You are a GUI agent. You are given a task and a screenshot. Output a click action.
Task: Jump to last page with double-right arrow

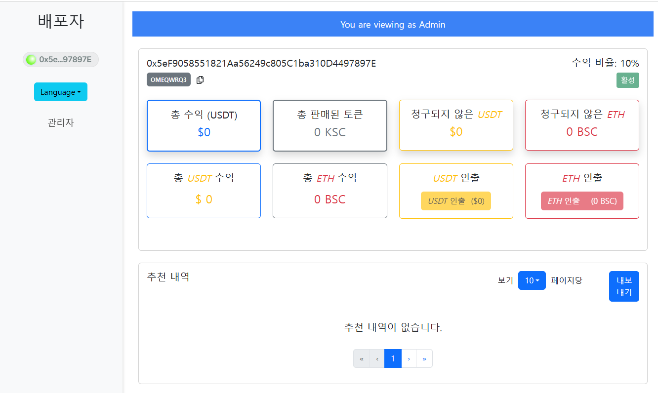424,358
